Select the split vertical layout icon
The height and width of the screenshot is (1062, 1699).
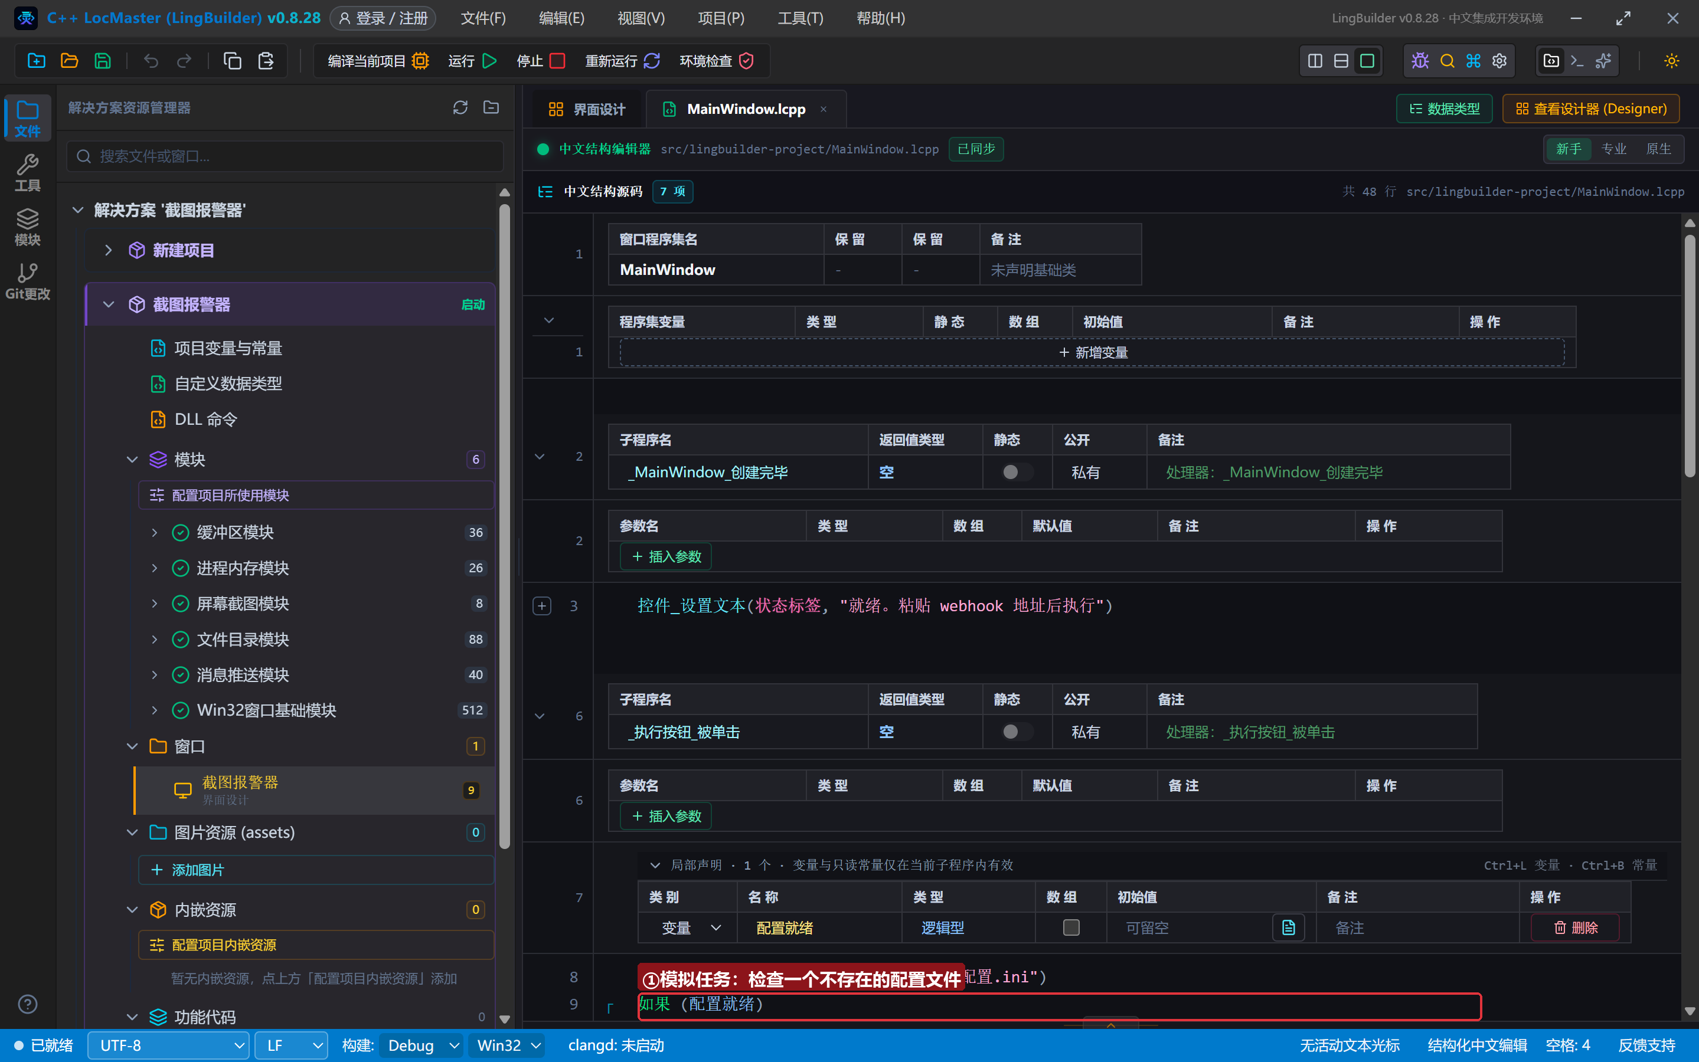point(1315,61)
